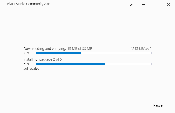Click empty remaining part of download progress bar
The height and width of the screenshot is (113, 175).
point(116,53)
